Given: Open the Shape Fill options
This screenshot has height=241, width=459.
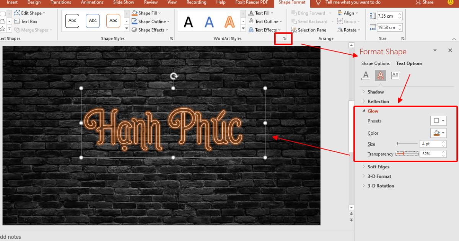Looking at the screenshot, I should pos(147,13).
